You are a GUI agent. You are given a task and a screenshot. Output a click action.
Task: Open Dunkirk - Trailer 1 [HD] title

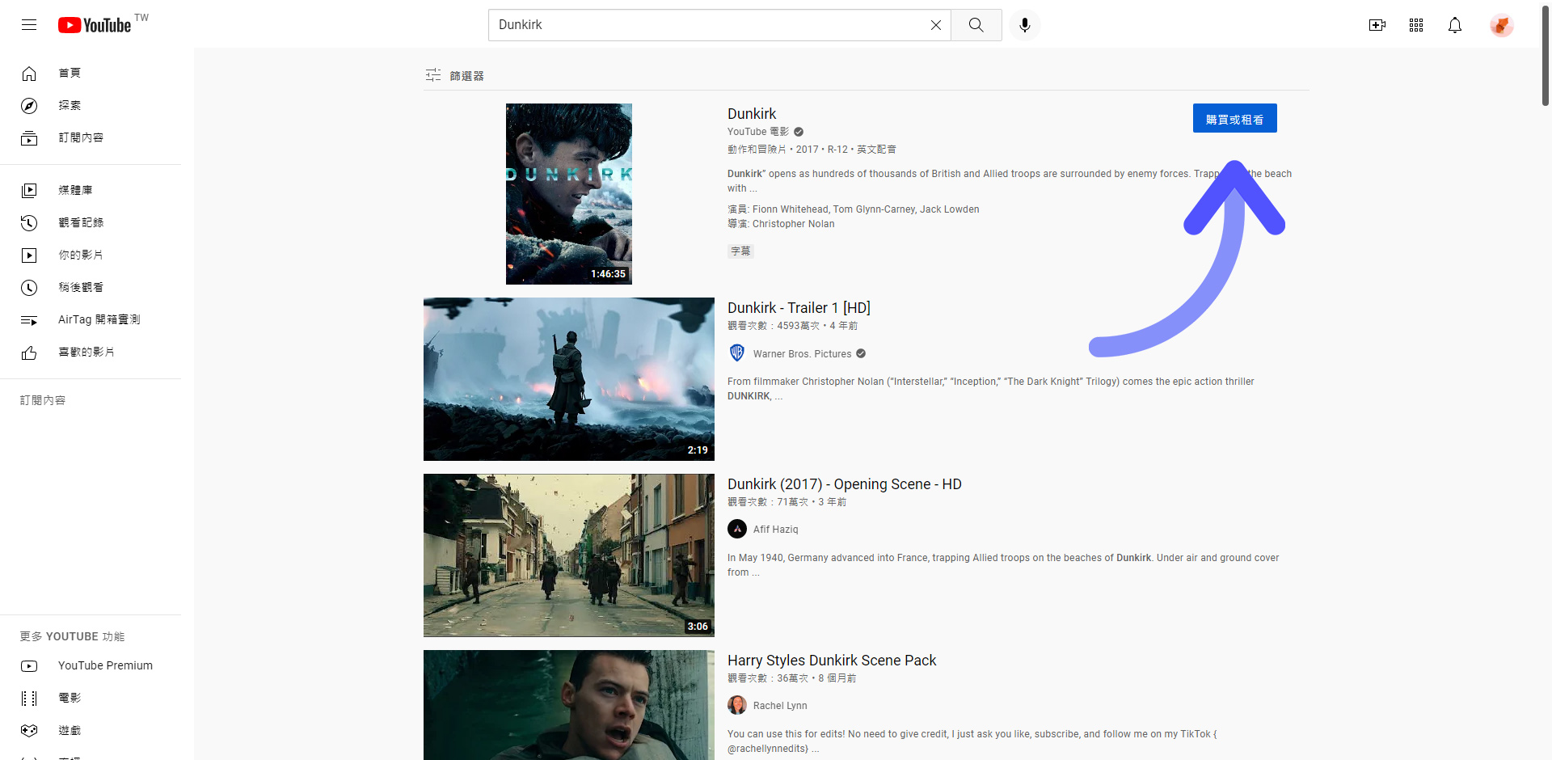click(799, 308)
